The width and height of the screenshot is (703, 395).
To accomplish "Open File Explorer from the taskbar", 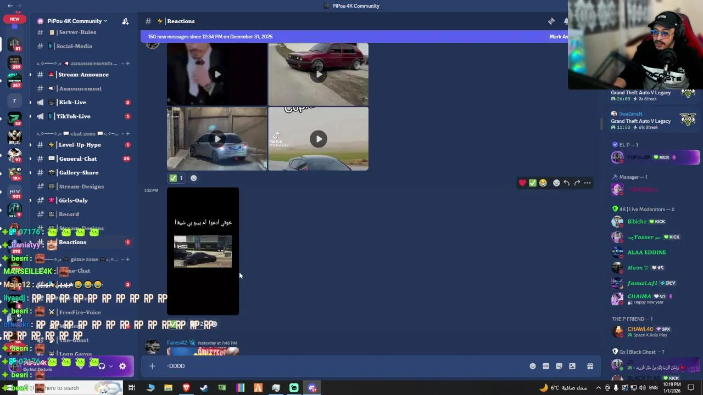I will [x=168, y=388].
